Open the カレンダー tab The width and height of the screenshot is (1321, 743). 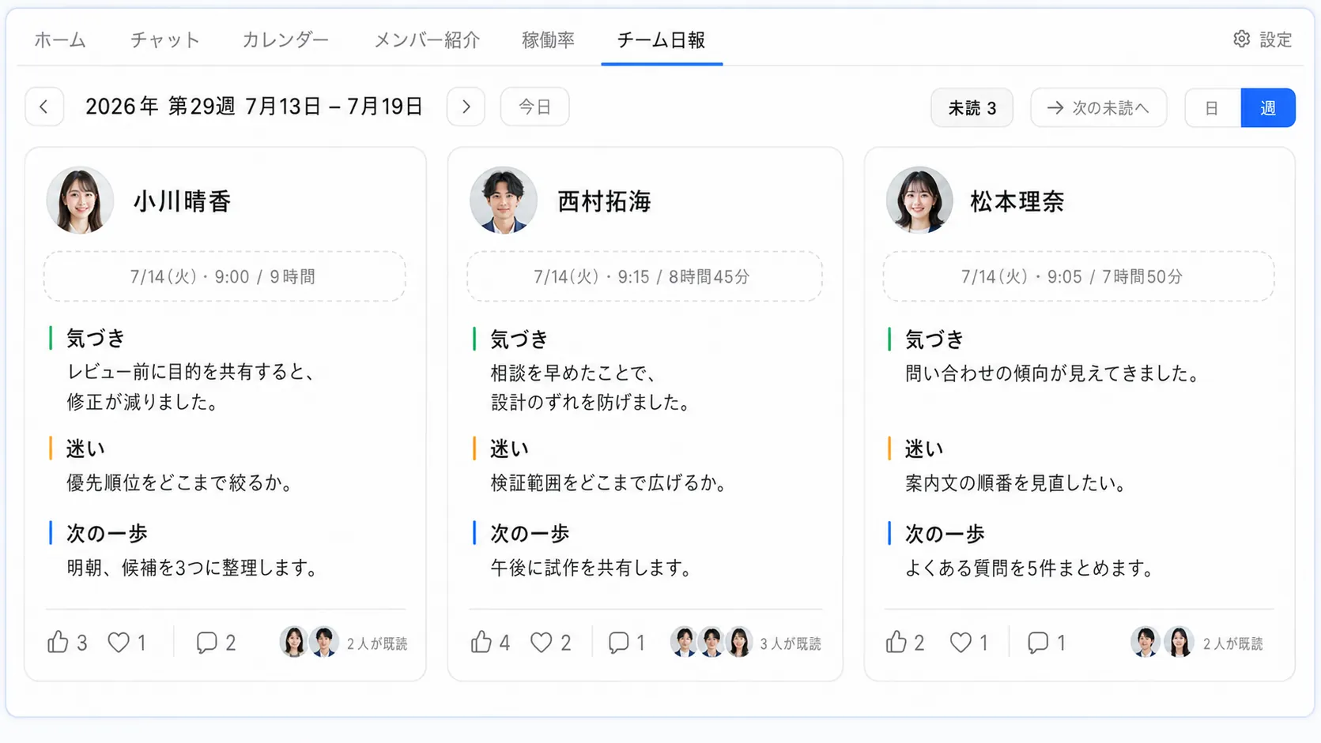pos(285,39)
